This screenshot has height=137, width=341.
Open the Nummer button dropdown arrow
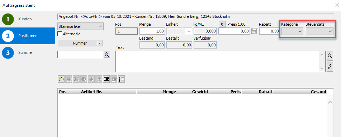click(x=100, y=43)
